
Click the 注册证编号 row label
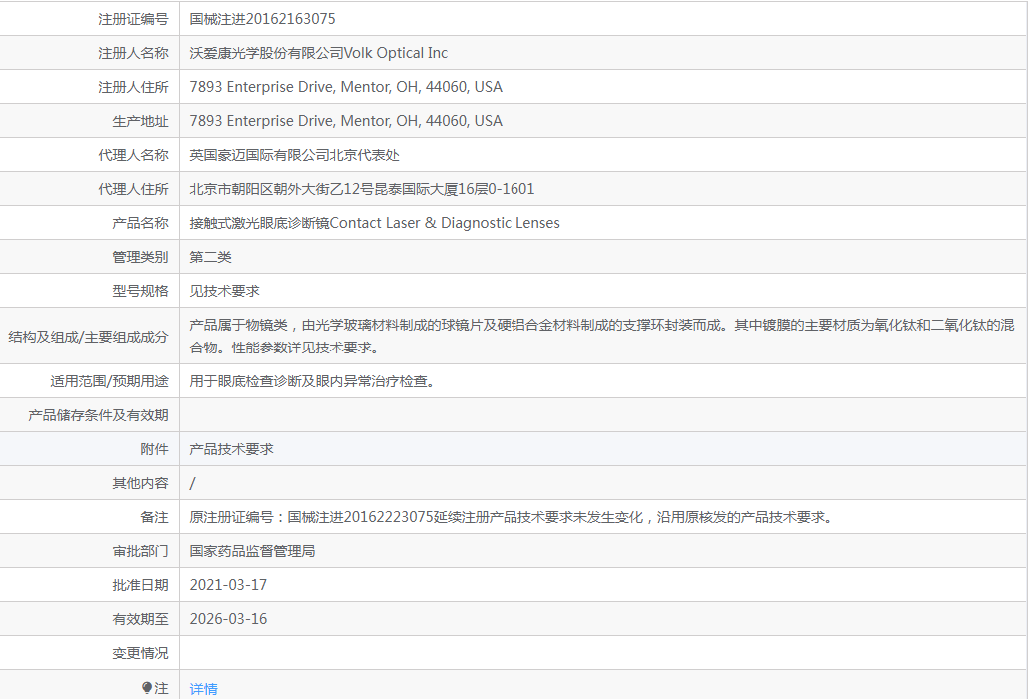click(133, 19)
